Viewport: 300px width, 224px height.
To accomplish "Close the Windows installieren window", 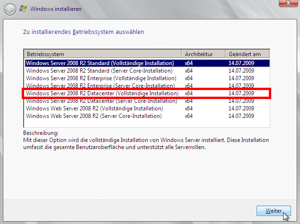I will 288,3.
